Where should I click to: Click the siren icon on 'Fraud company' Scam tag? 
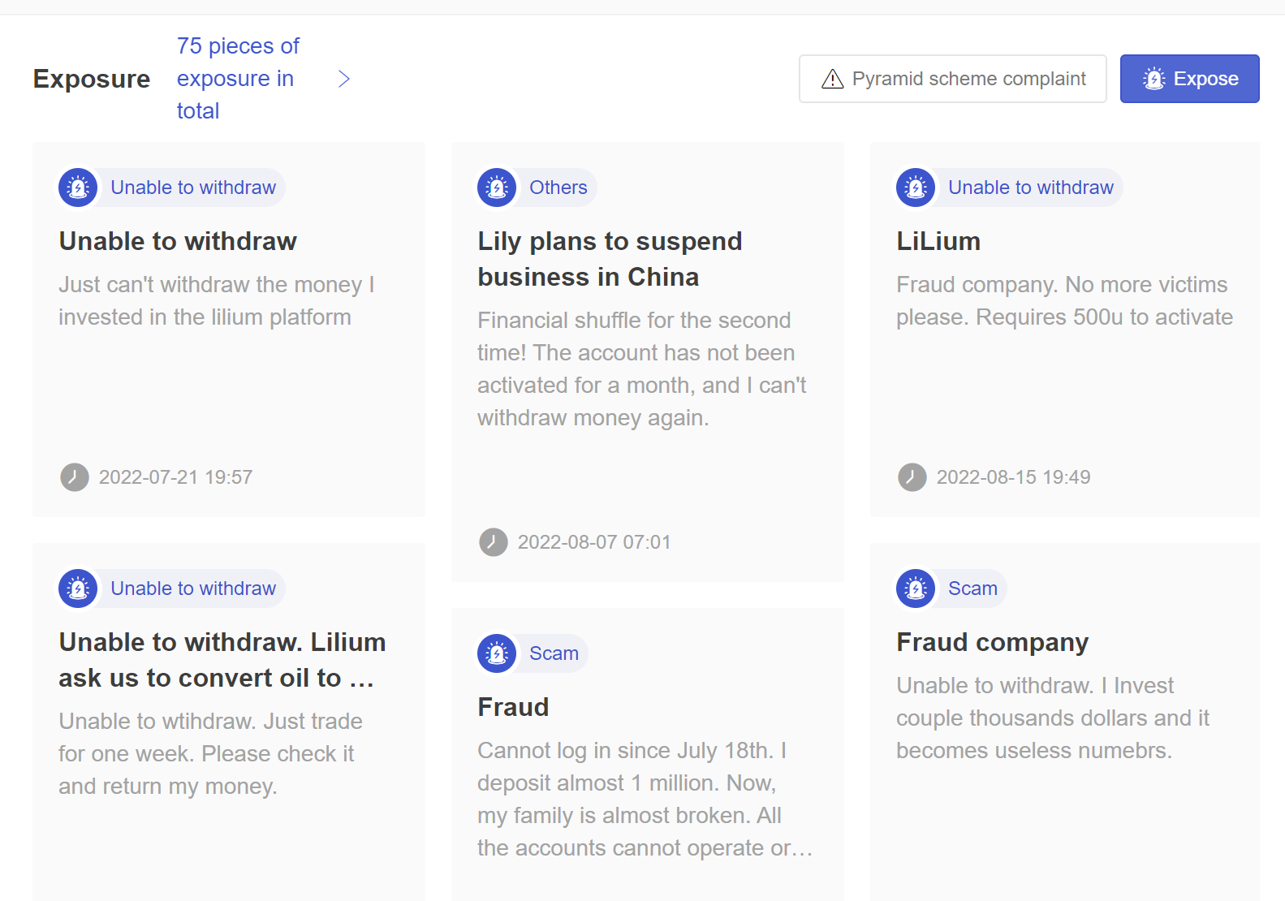(916, 588)
